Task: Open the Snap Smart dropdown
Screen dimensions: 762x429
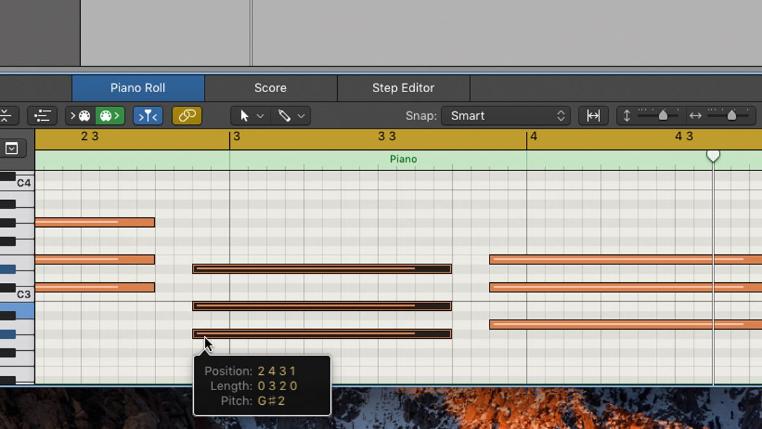Action: (x=506, y=116)
